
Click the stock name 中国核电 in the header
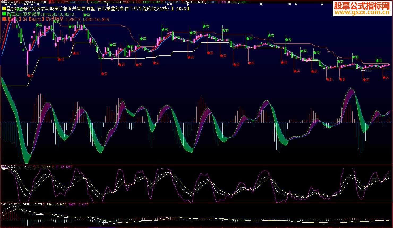coord(7,2)
